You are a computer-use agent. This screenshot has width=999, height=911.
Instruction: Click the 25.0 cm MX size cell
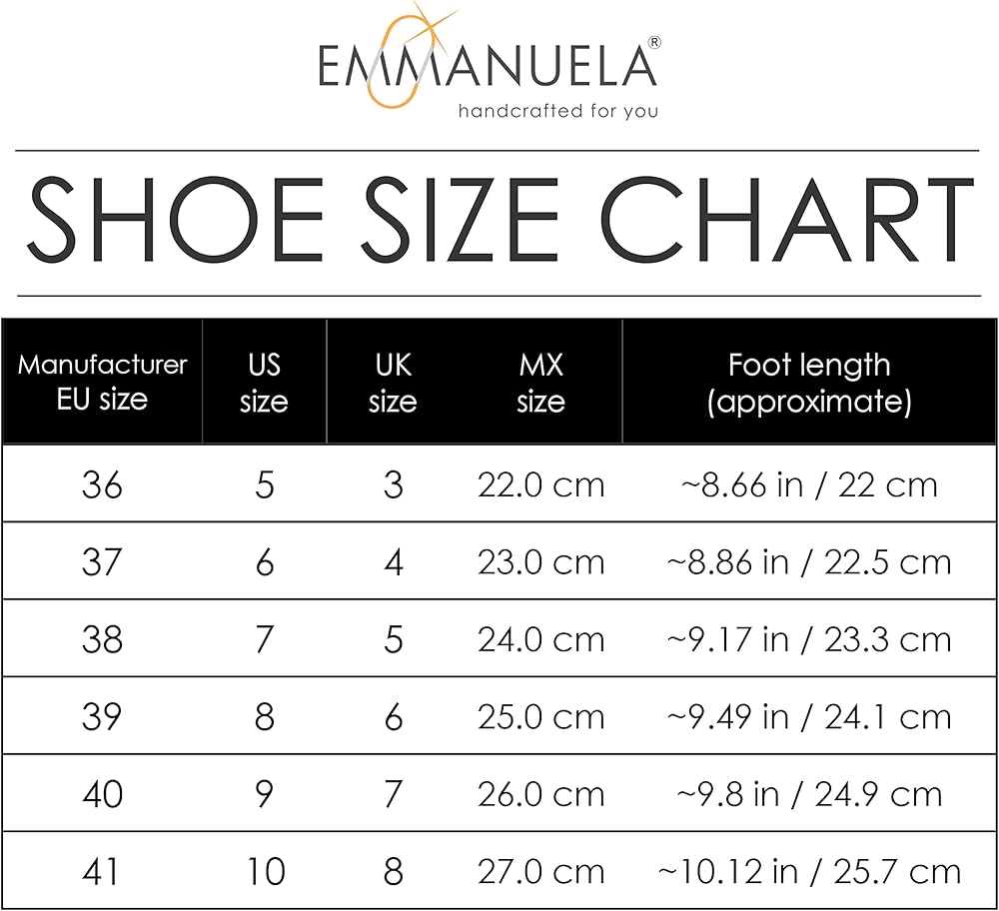tap(540, 717)
